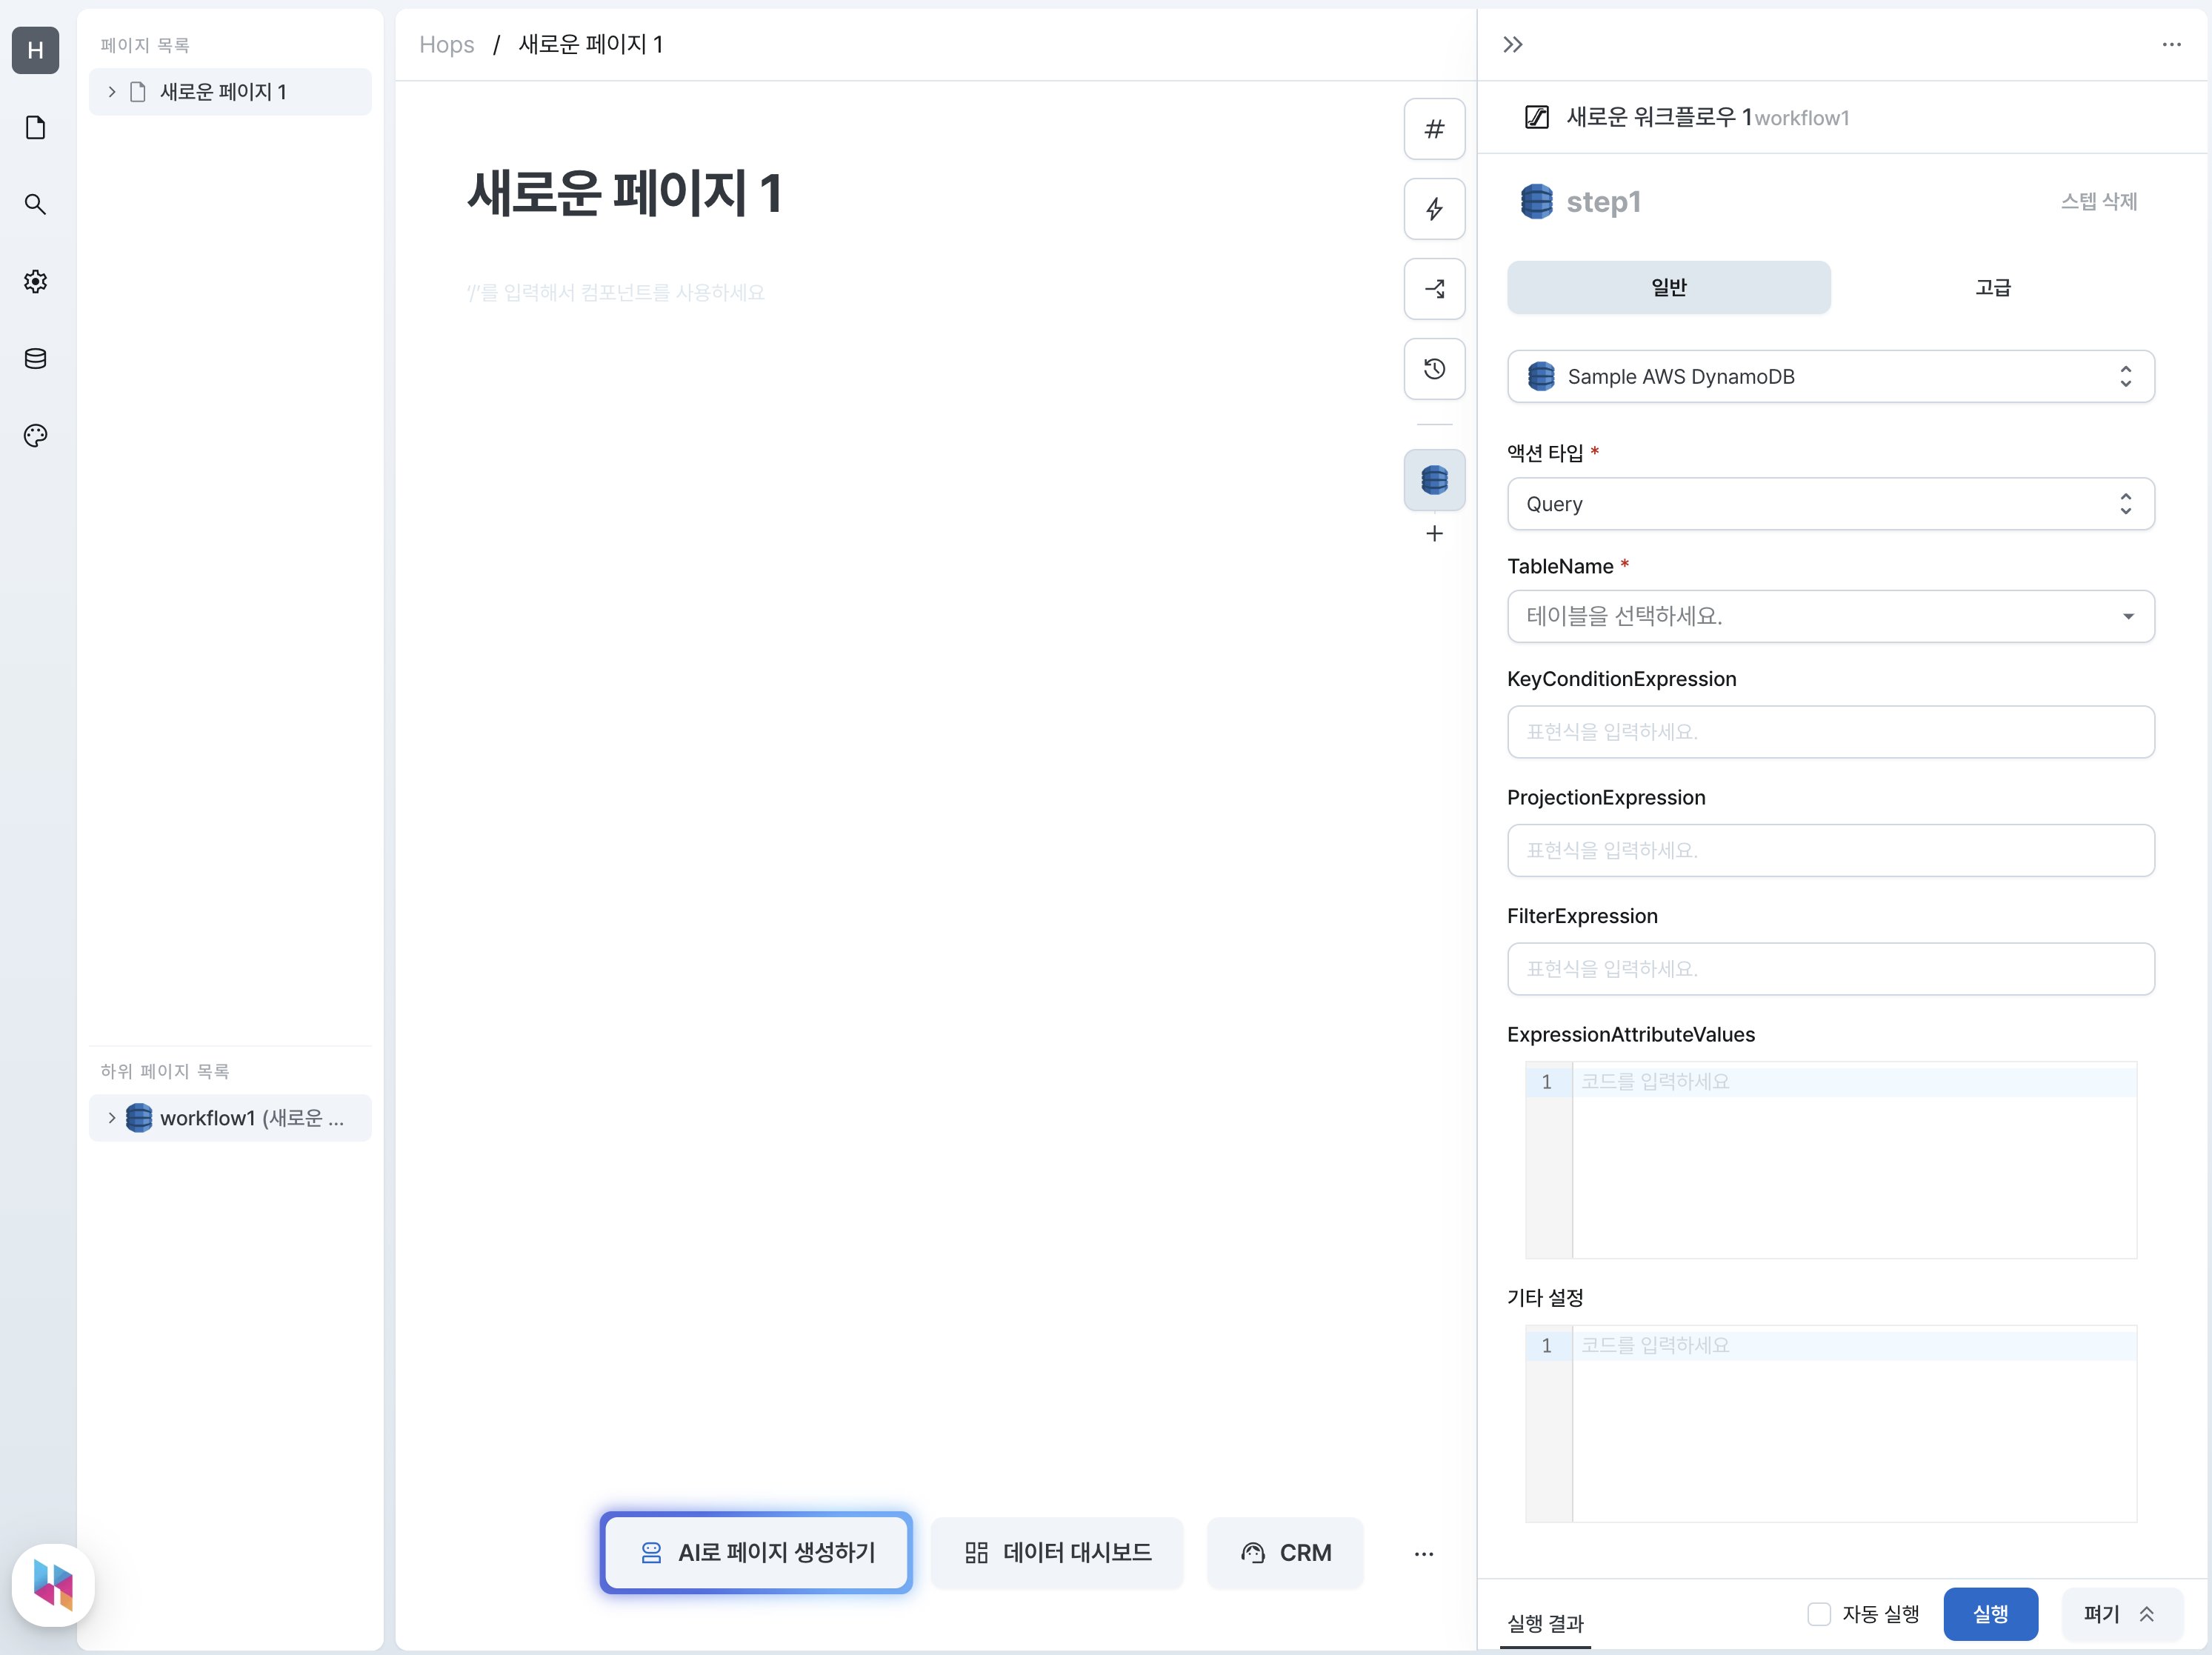Open the settings gear in left sidebar
This screenshot has height=1655, width=2212.
pos(35,281)
